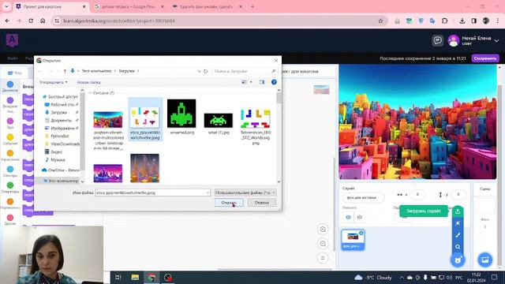Screen dimensions: 505x284
Task: Select the Сенсоры light-blue category circle
Action: pyautogui.click(x=10, y=169)
